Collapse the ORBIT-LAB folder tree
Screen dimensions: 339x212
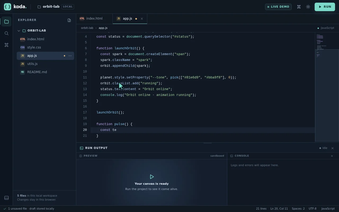pos(19,31)
